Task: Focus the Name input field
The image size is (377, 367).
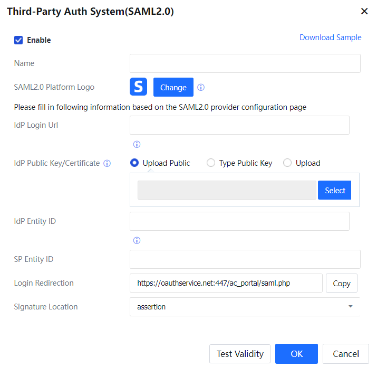Action: (245, 63)
